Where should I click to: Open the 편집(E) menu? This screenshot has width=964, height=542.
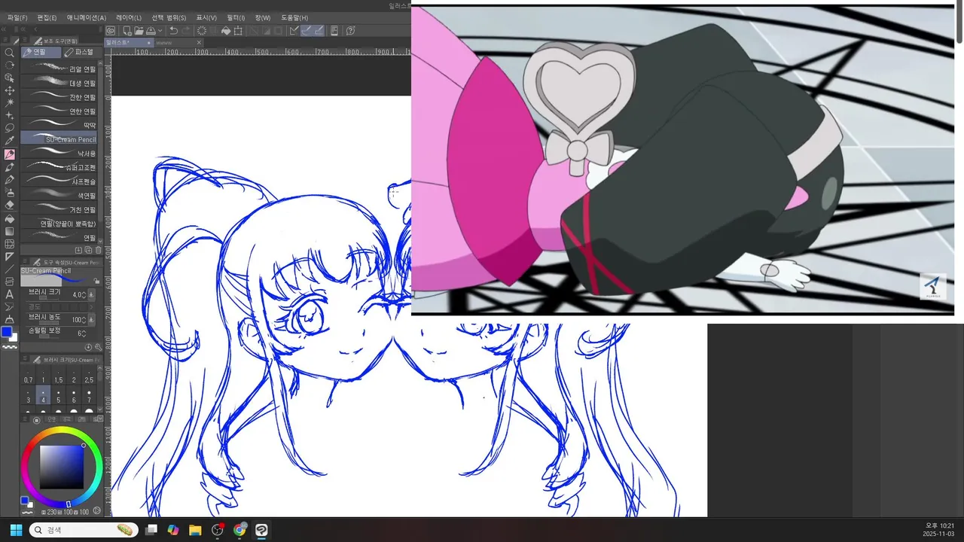pyautogui.click(x=47, y=17)
